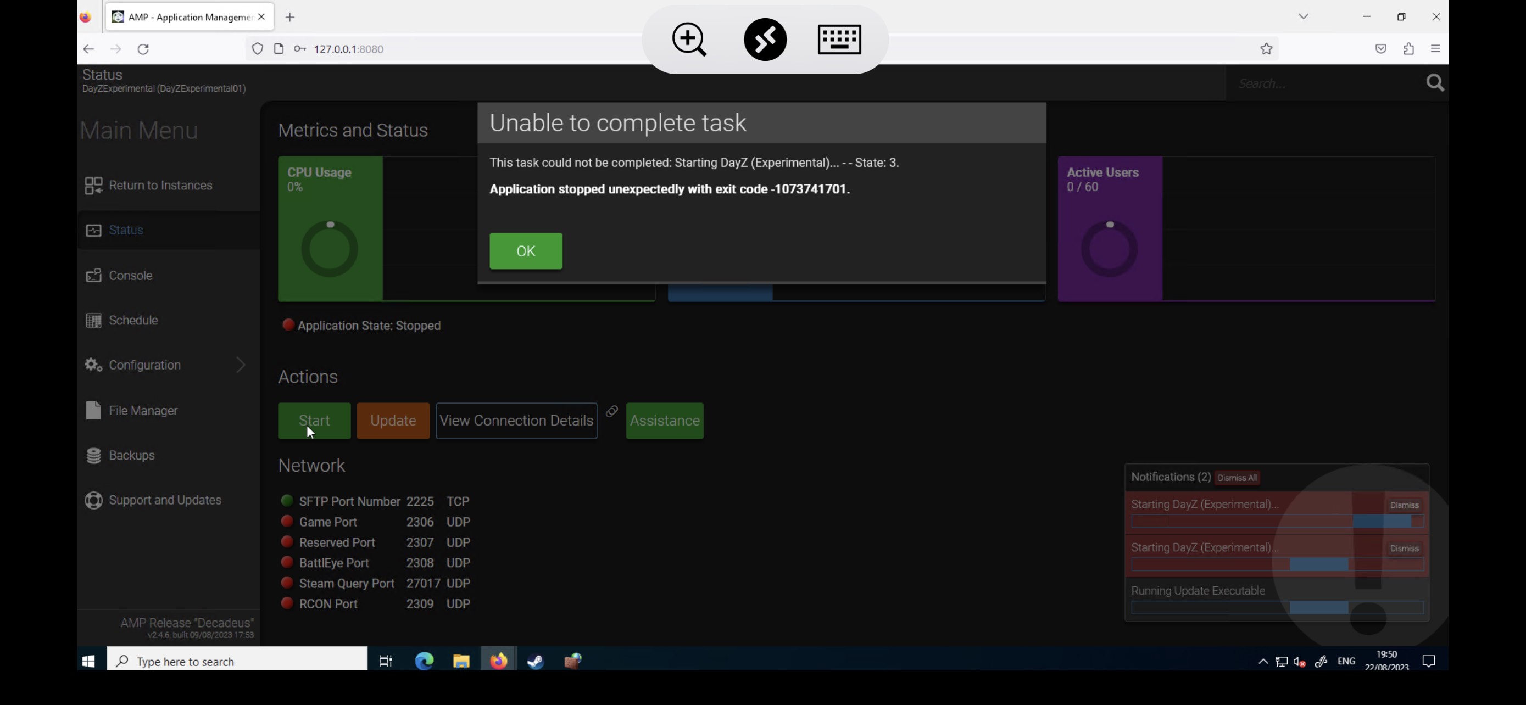This screenshot has width=1526, height=705.
Task: Click the Schedule calendar icon
Action: click(x=93, y=320)
